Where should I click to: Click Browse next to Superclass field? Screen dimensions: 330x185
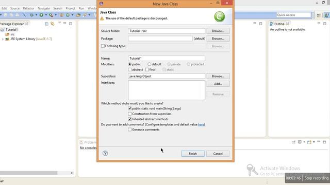[x=218, y=76]
